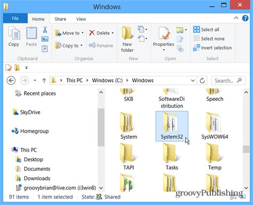The width and height of the screenshot is (253, 205).
Task: Select the SoftwareDistribution folder
Action: click(x=172, y=99)
